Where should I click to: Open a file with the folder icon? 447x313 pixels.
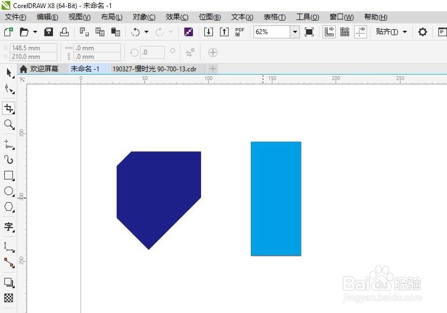tap(24, 32)
